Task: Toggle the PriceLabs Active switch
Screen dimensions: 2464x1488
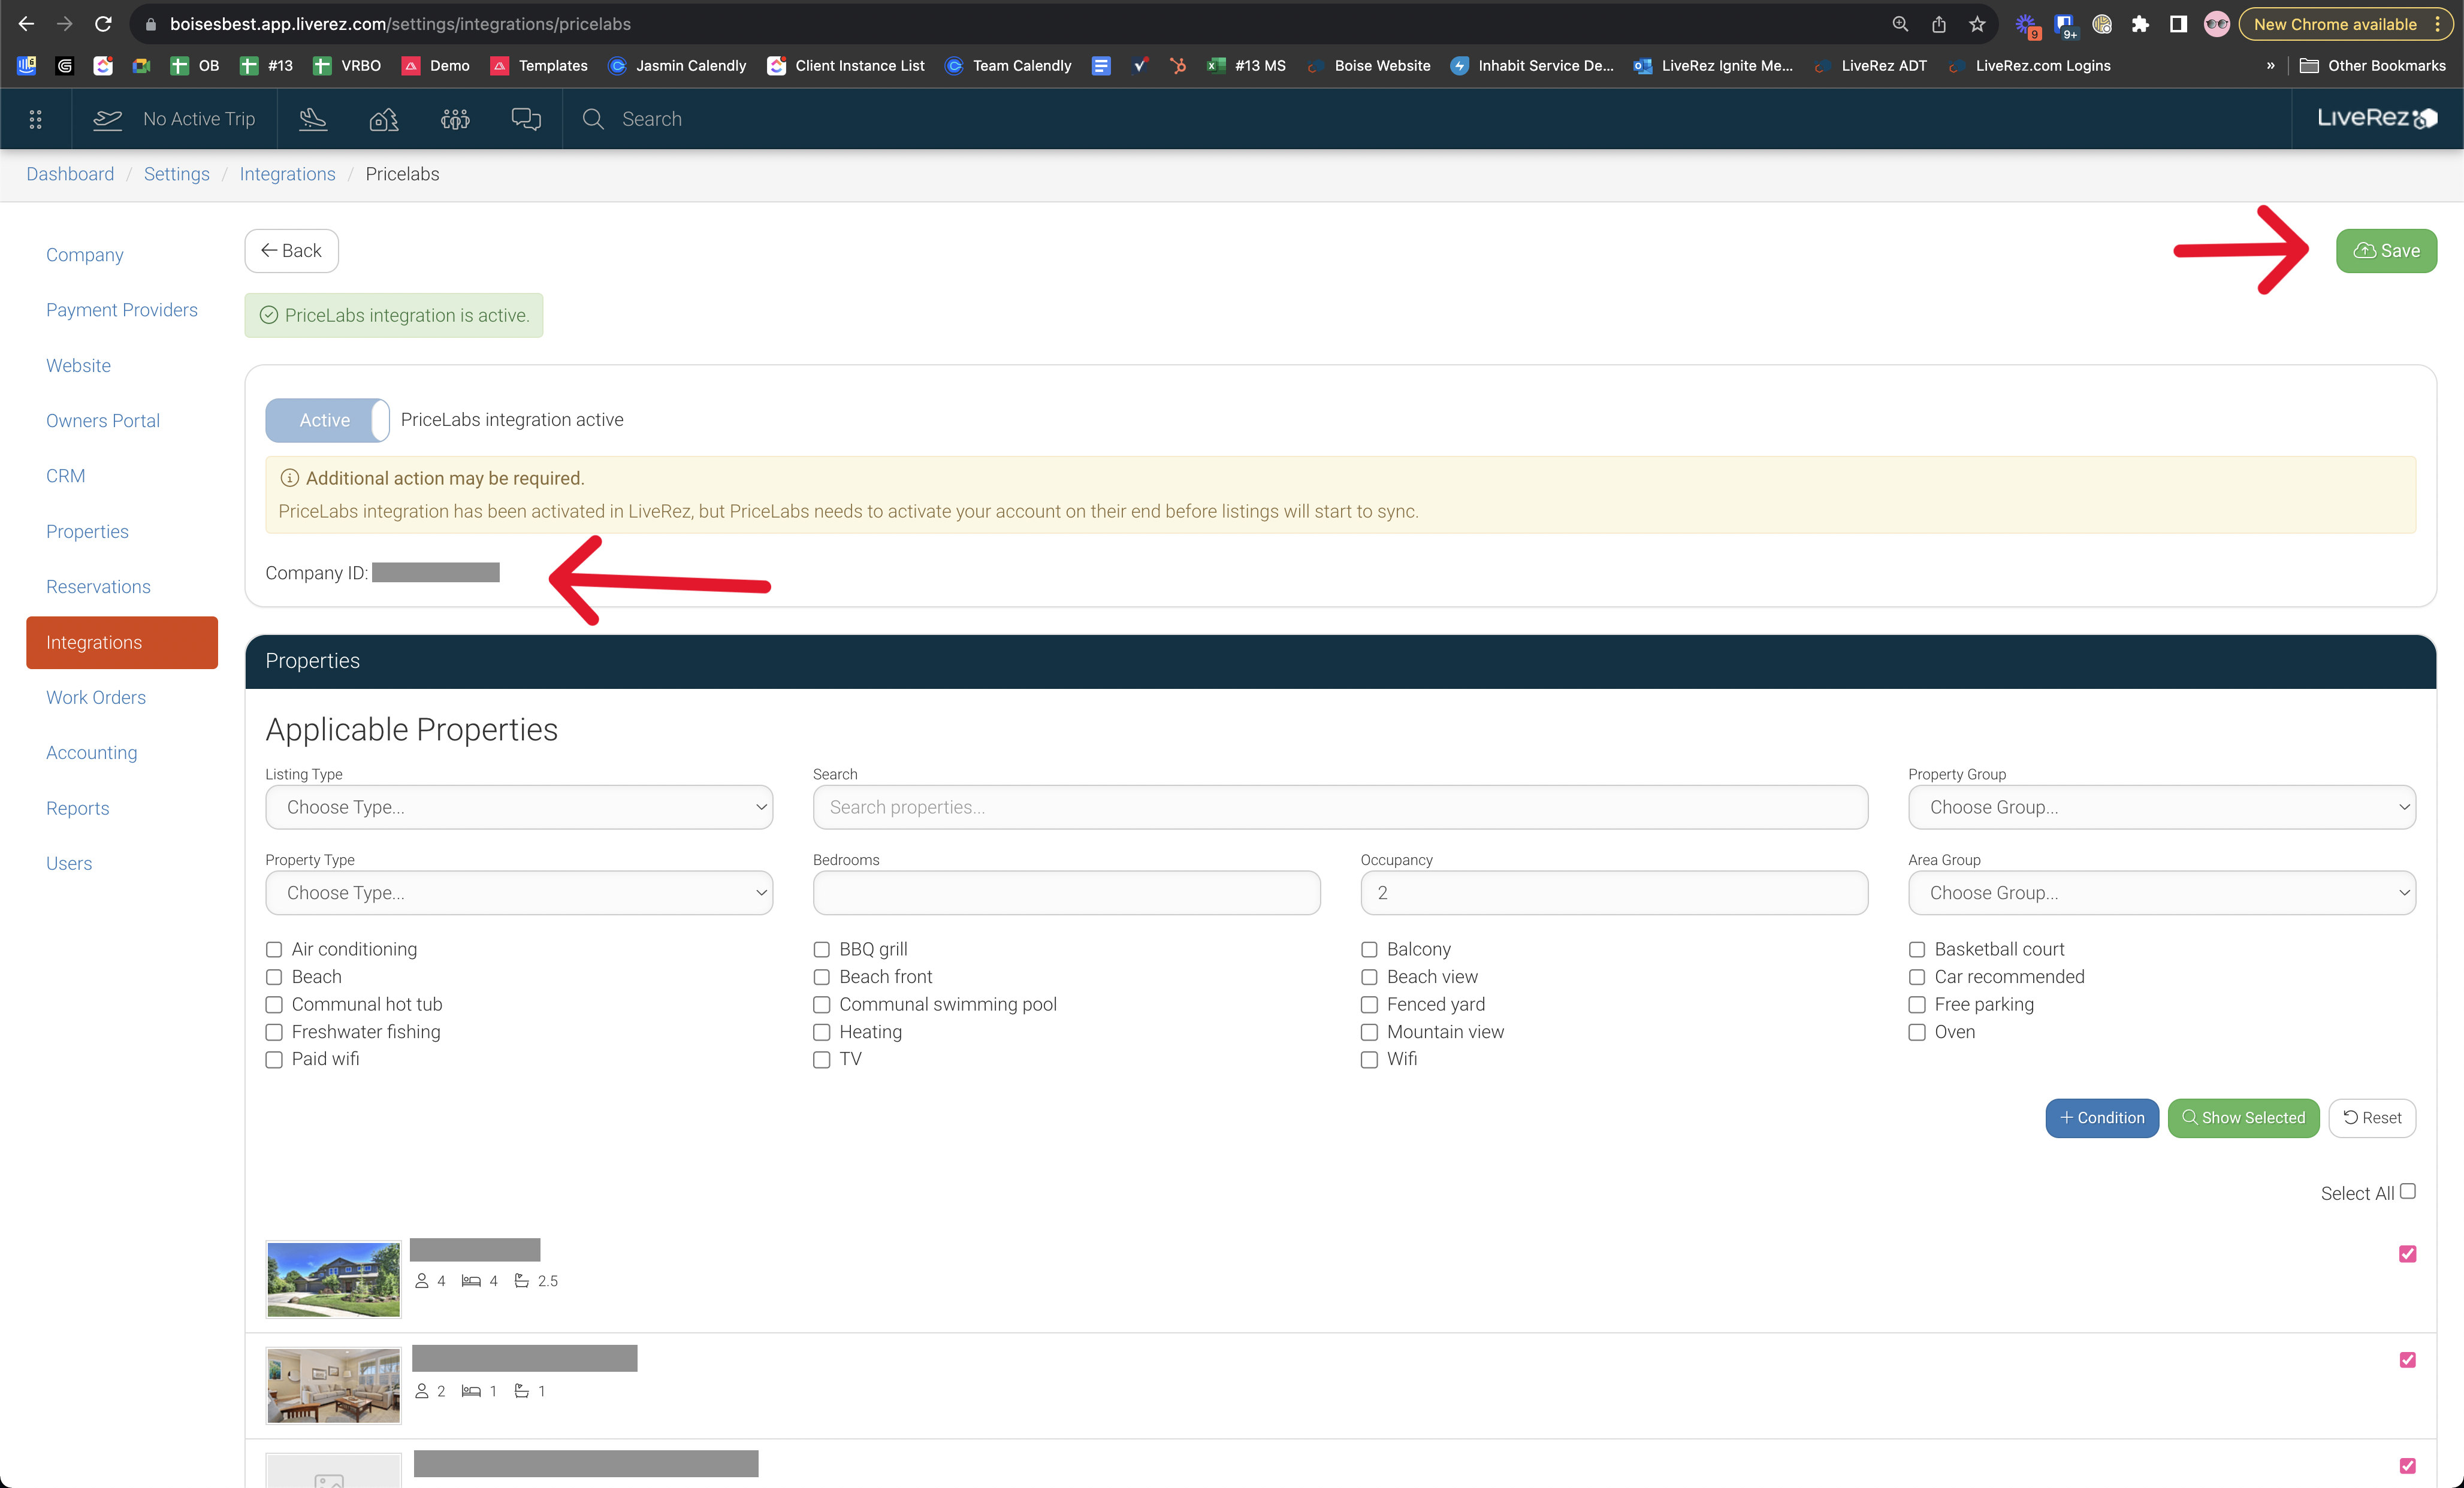Action: pos(327,420)
